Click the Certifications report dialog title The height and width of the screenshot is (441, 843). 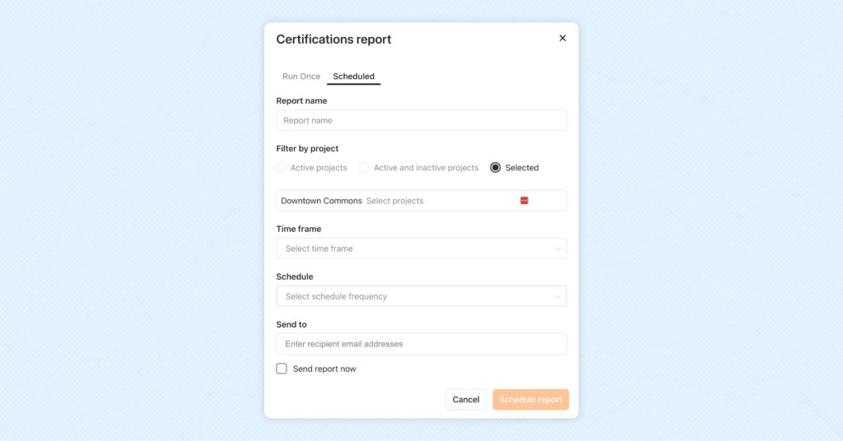(x=333, y=39)
